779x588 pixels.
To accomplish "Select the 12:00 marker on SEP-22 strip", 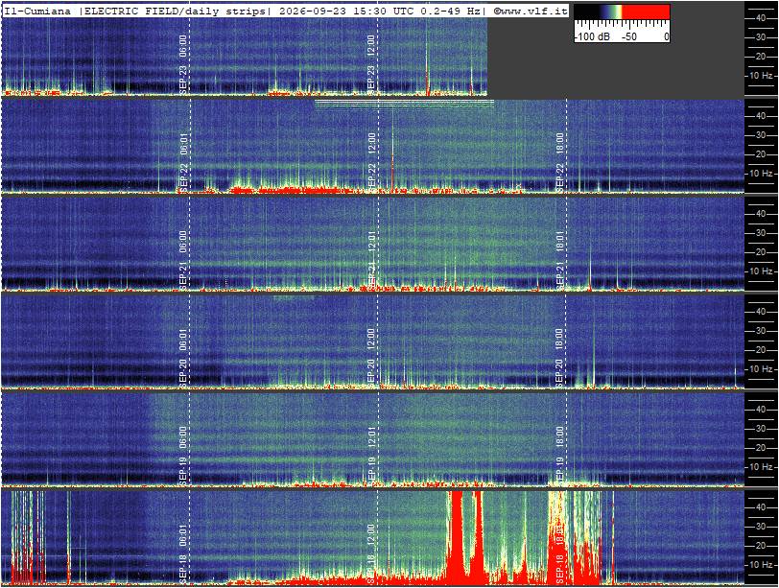I will [371, 143].
